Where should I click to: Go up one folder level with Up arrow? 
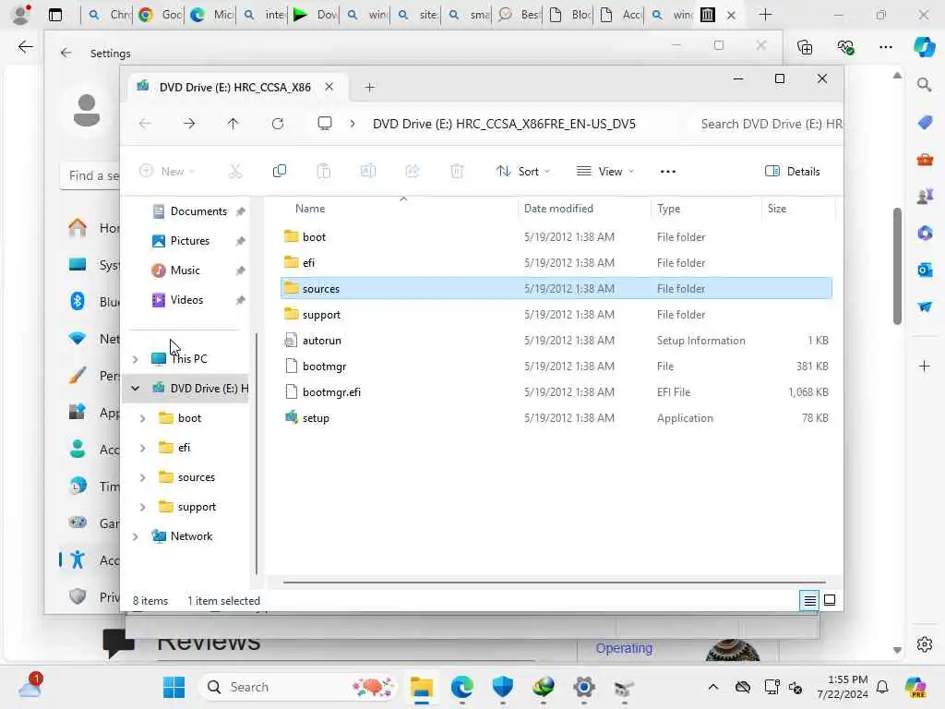(233, 124)
